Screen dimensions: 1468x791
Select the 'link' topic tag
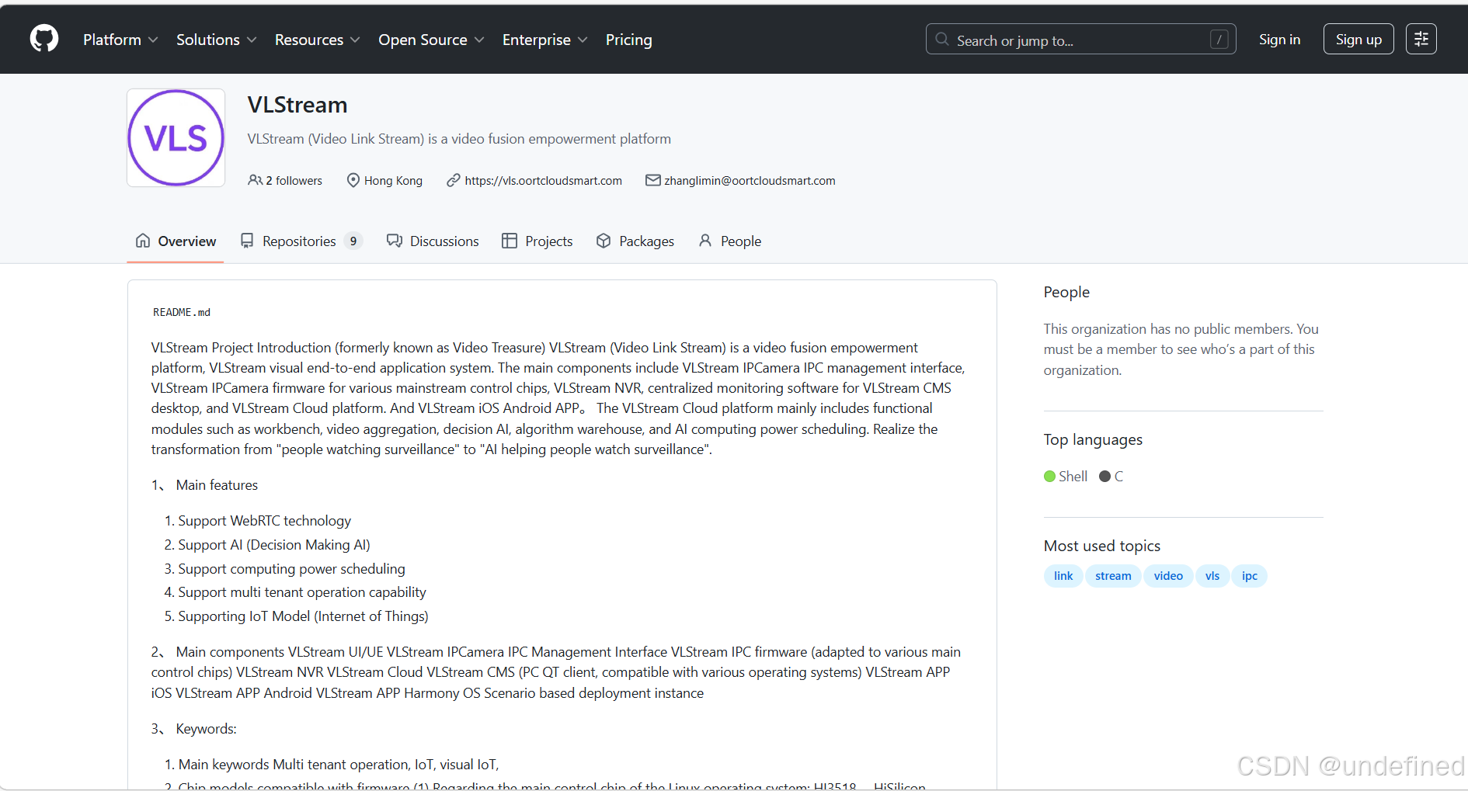click(1063, 576)
